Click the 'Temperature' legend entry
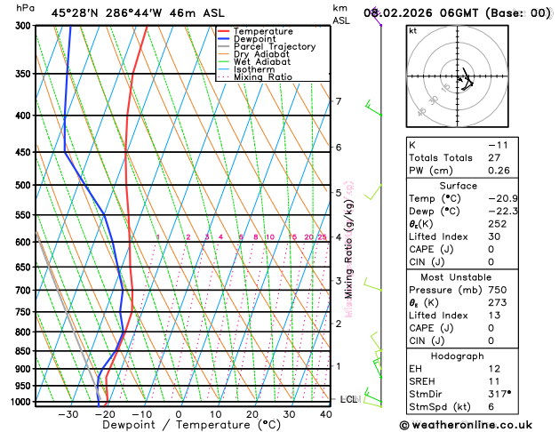The height and width of the screenshot is (432, 559). click(263, 31)
